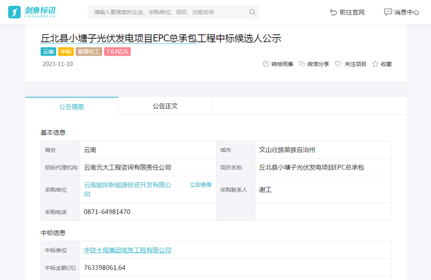This screenshot has height=280, width=431.
Task: Click the 剑鱼标讯 logo
Action: tap(31, 12)
